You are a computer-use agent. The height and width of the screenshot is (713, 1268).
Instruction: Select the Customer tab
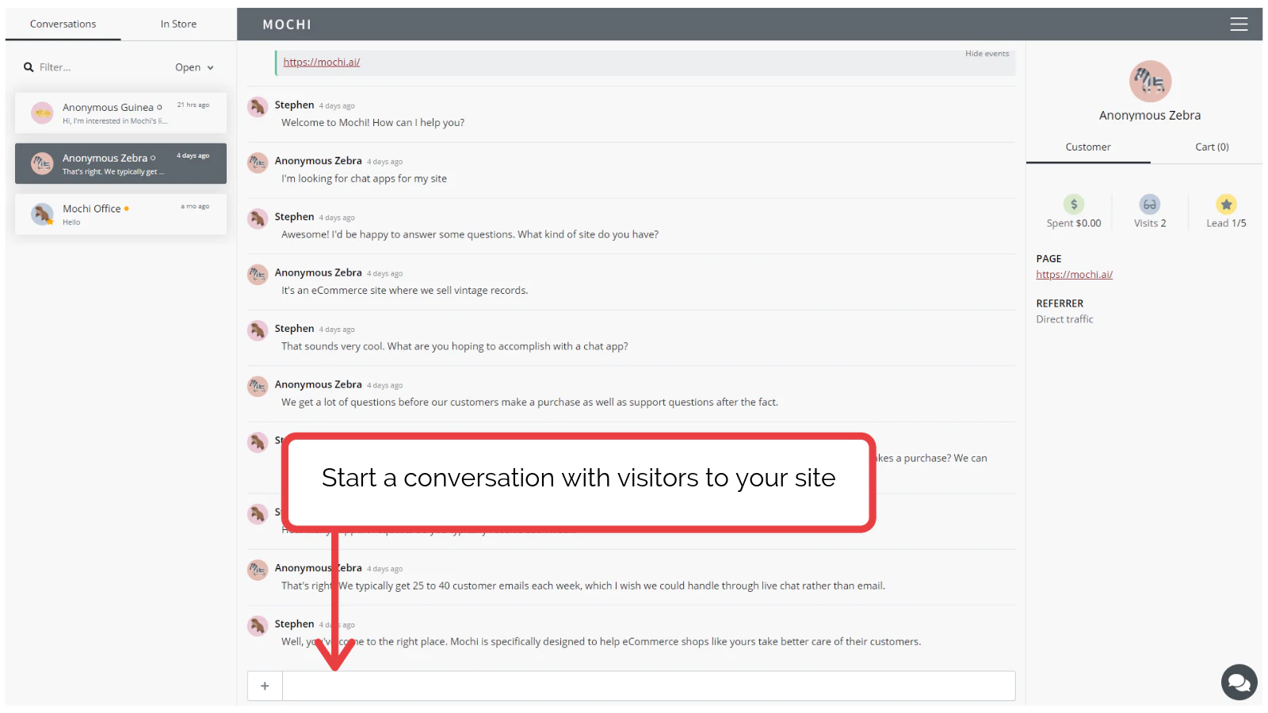tap(1088, 147)
